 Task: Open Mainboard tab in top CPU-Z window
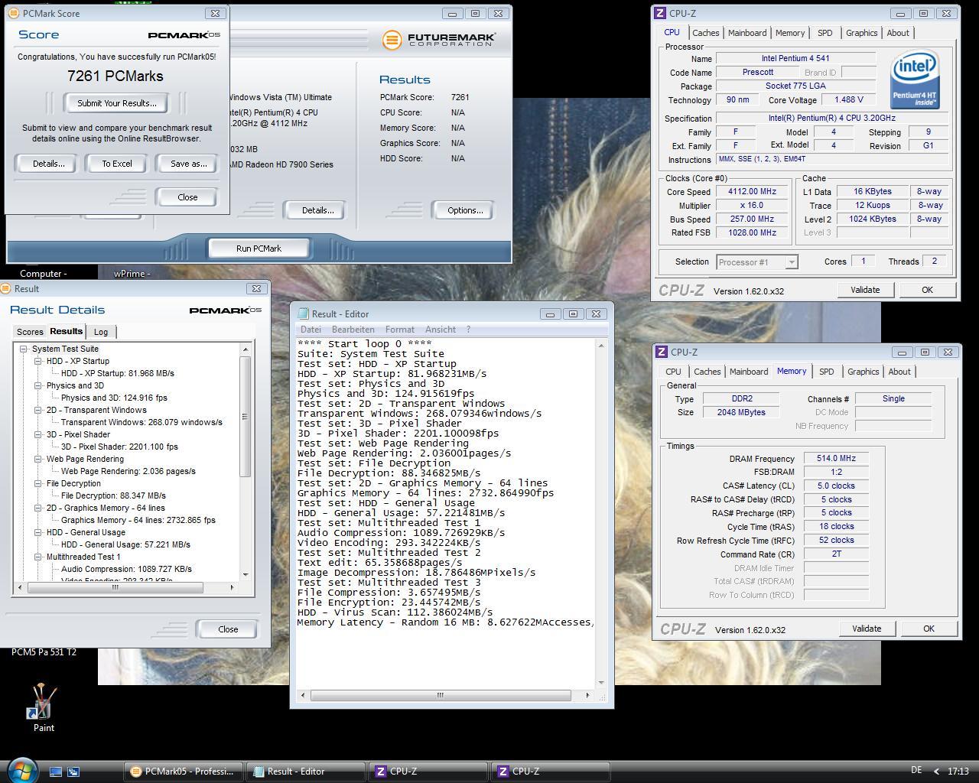coord(747,33)
